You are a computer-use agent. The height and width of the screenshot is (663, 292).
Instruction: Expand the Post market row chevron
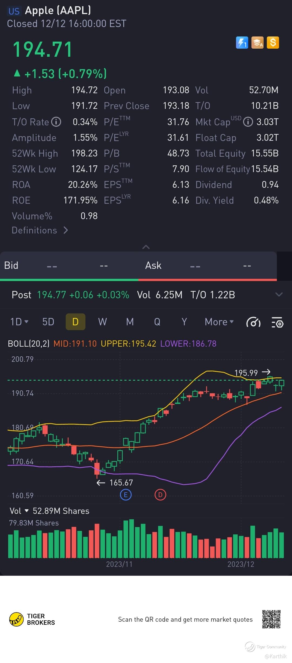tap(279, 294)
